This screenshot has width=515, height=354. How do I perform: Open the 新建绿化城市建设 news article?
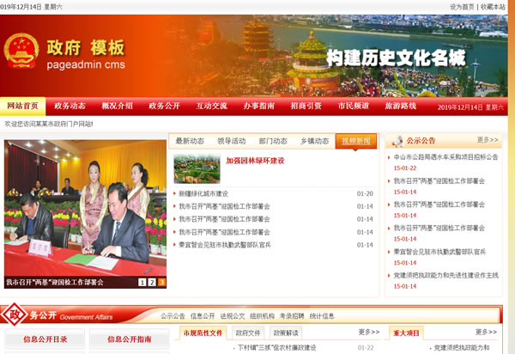pos(203,194)
